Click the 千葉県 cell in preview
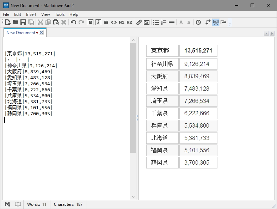This screenshot has height=209, width=277. coord(162,113)
